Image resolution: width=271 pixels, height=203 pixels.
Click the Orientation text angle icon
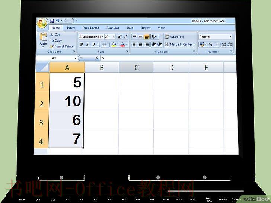point(153,36)
